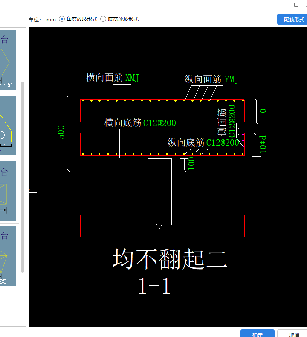Select the thumbnail labeled 7326
307x337 pixels.
click(x=8, y=60)
